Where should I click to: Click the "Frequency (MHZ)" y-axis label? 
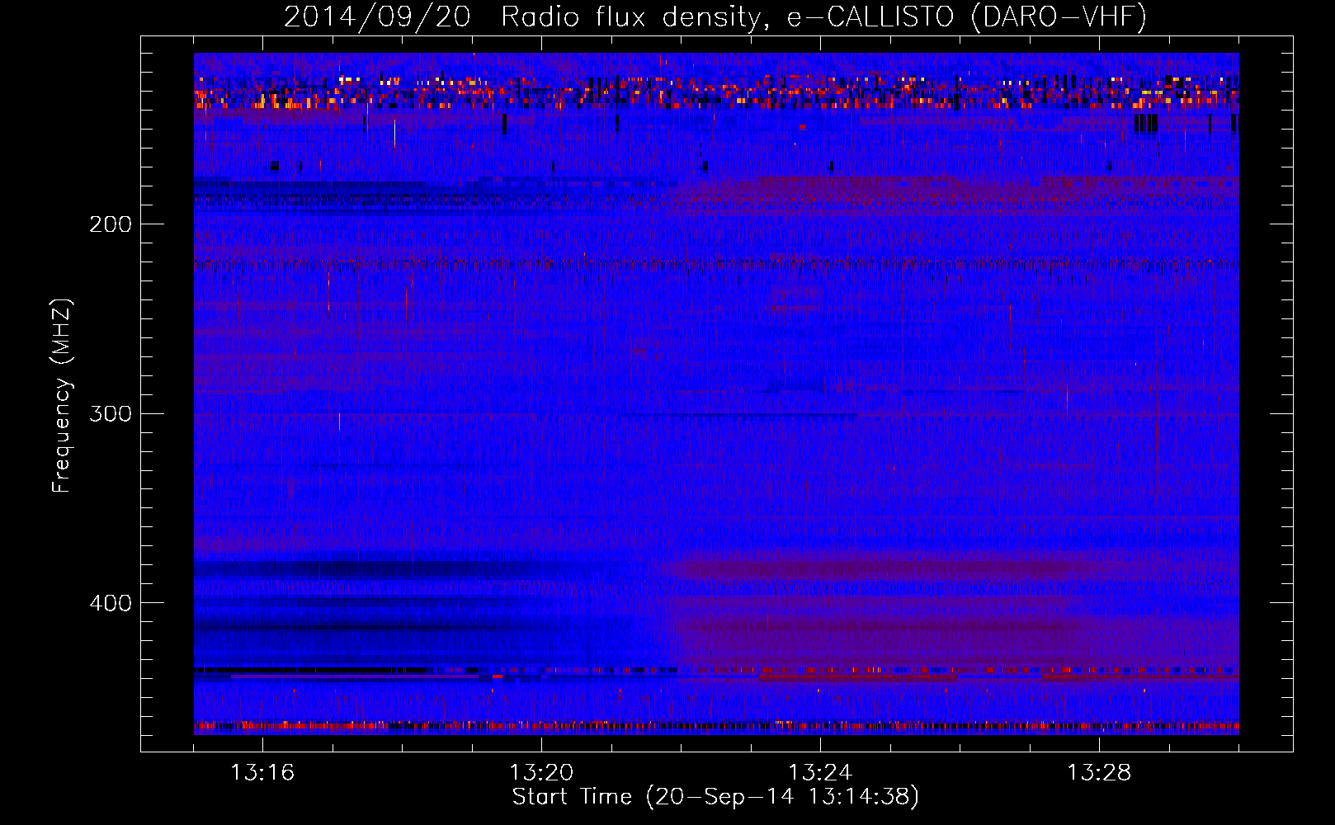point(62,396)
